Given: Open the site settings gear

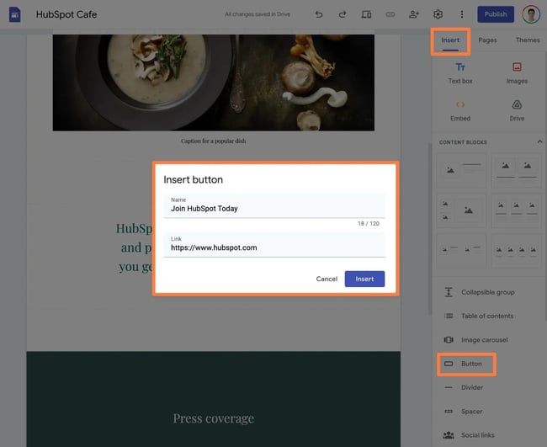Looking at the screenshot, I should point(438,14).
